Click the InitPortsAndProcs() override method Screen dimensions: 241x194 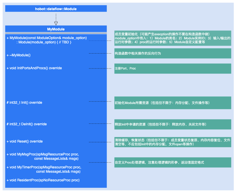[34, 68]
